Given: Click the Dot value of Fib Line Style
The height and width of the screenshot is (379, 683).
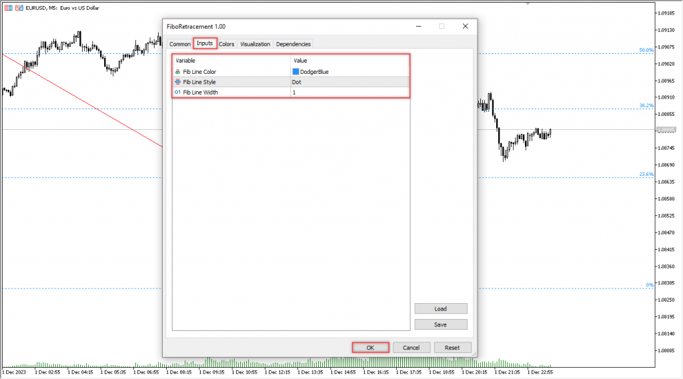Looking at the screenshot, I should tap(297, 82).
